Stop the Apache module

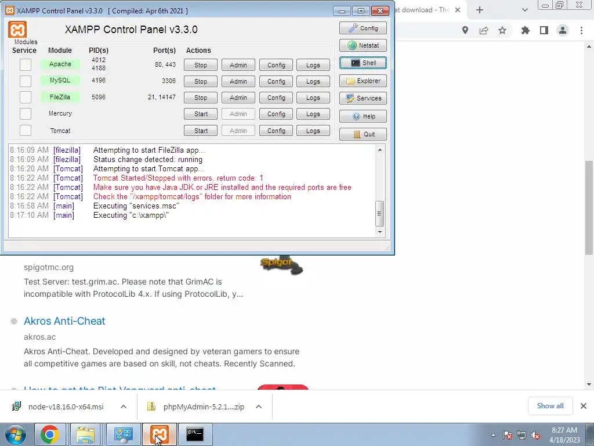(x=201, y=65)
